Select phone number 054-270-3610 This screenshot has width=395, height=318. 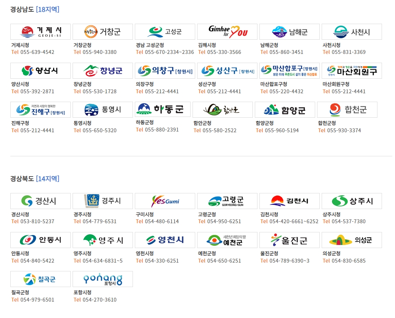99,300
